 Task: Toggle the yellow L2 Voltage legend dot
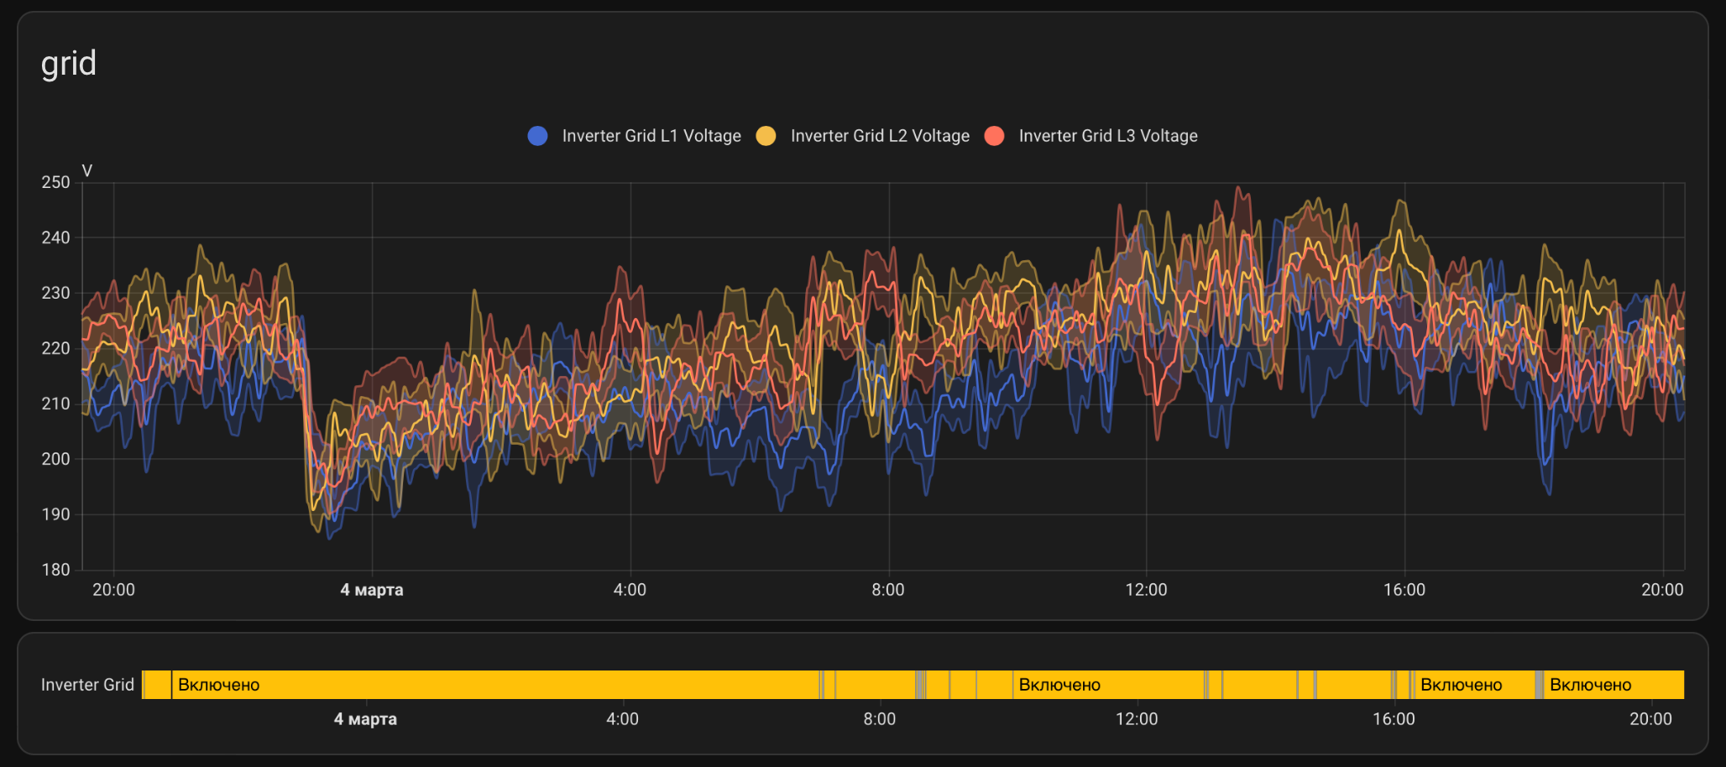pyautogui.click(x=766, y=136)
